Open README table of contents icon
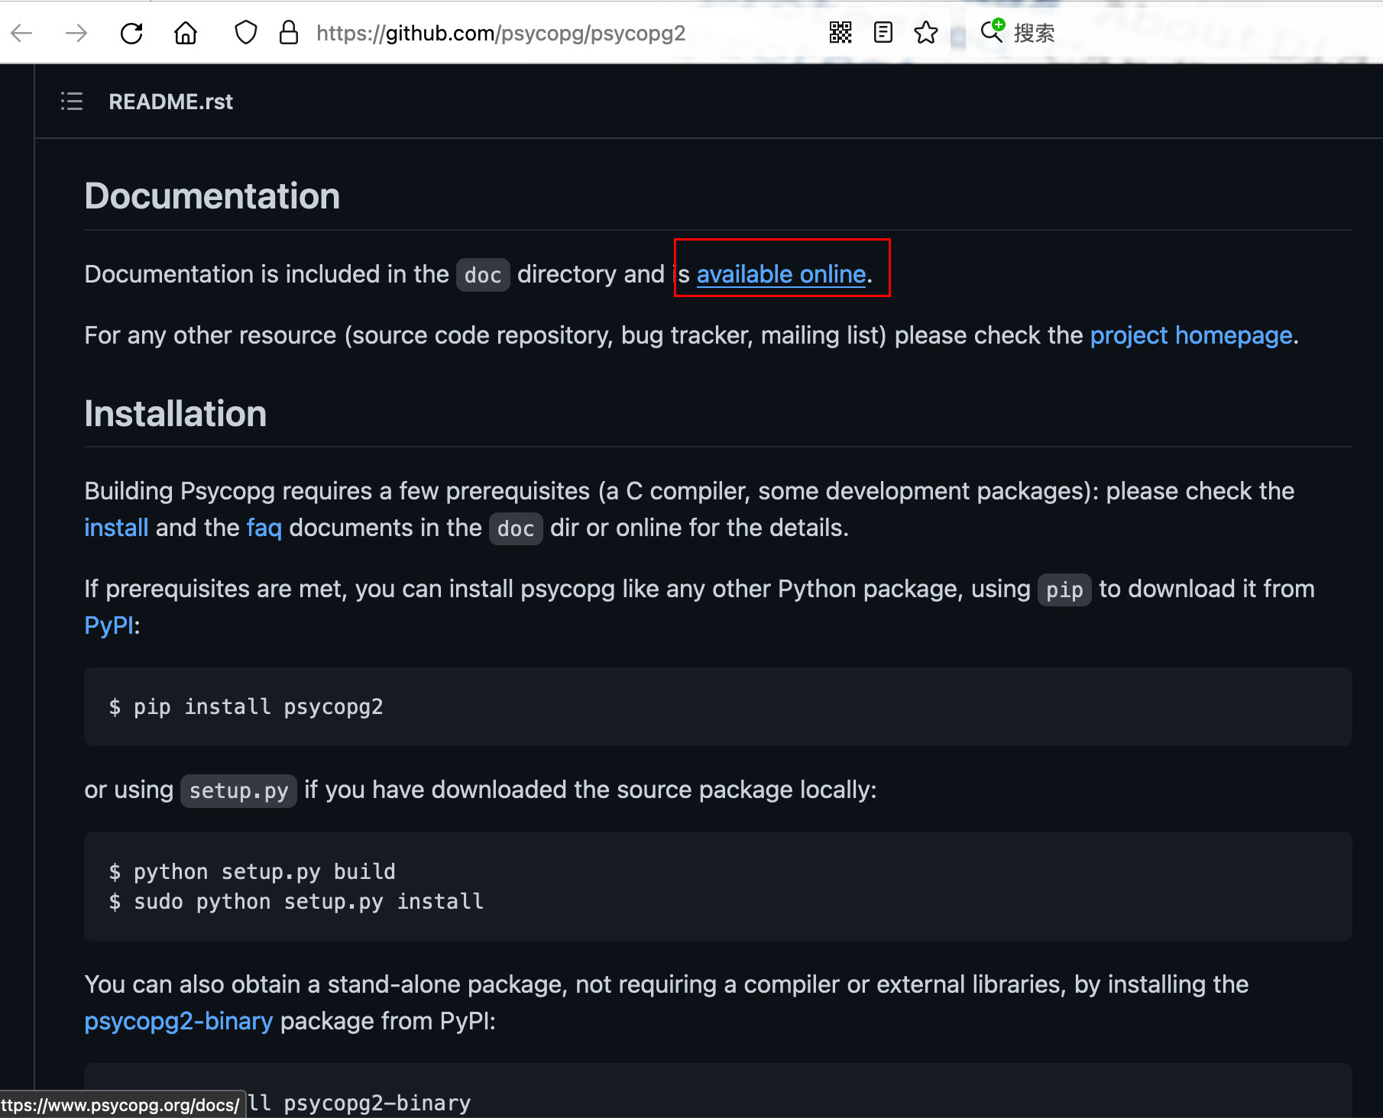This screenshot has height=1118, width=1383. pyautogui.click(x=72, y=102)
